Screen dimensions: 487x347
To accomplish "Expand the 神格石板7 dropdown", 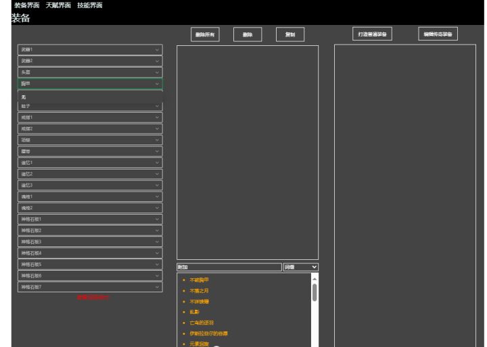I will point(90,287).
